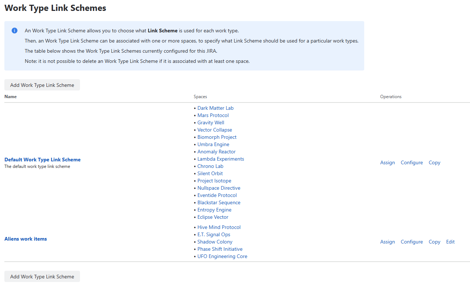Open the UFO Engineering Core space

point(222,256)
